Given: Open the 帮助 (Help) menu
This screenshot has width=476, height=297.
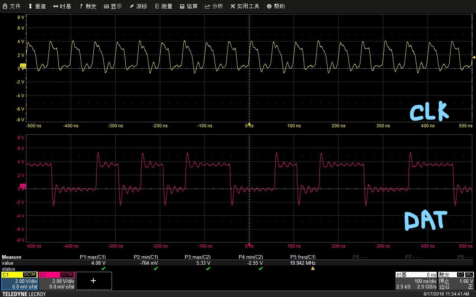Looking at the screenshot, I should pos(276,6).
